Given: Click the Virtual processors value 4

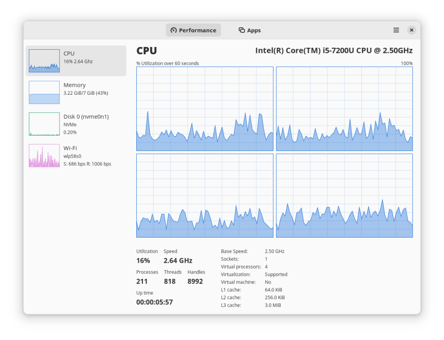Looking at the screenshot, I should click(x=266, y=267).
